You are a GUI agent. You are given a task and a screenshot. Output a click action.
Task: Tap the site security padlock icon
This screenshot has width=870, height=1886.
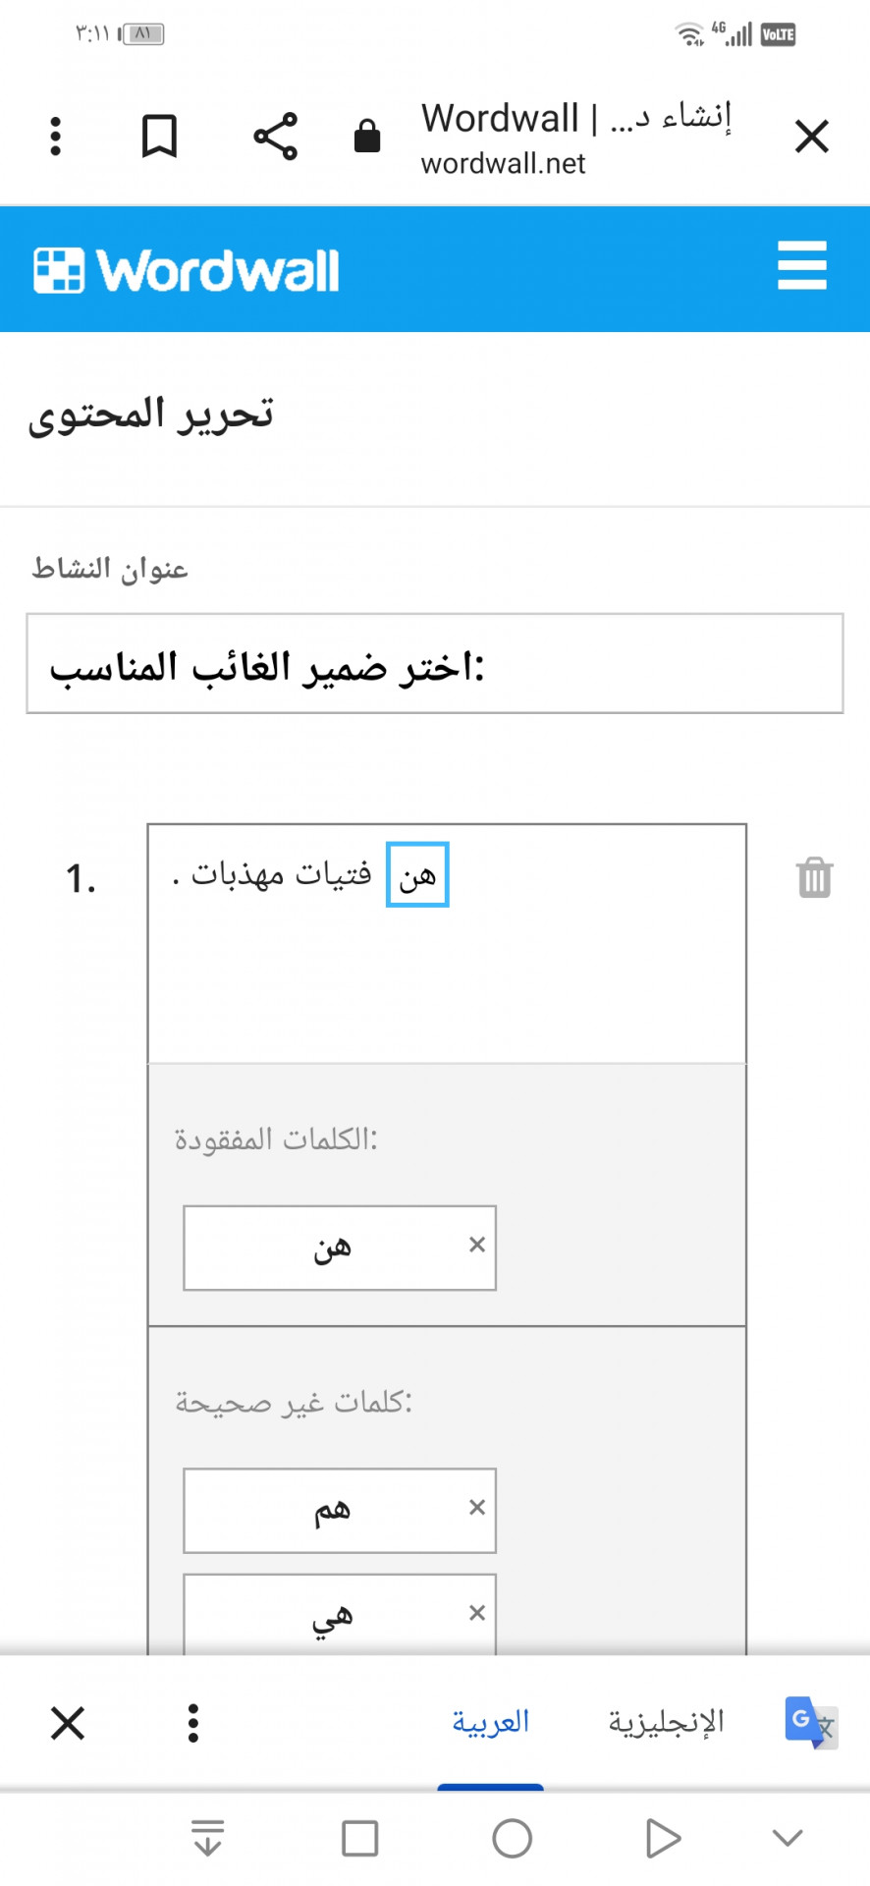(x=367, y=136)
